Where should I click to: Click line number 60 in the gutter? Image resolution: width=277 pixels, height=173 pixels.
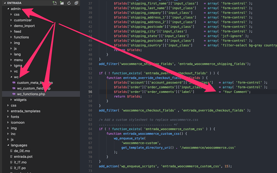pyautogui.click(x=90, y=110)
